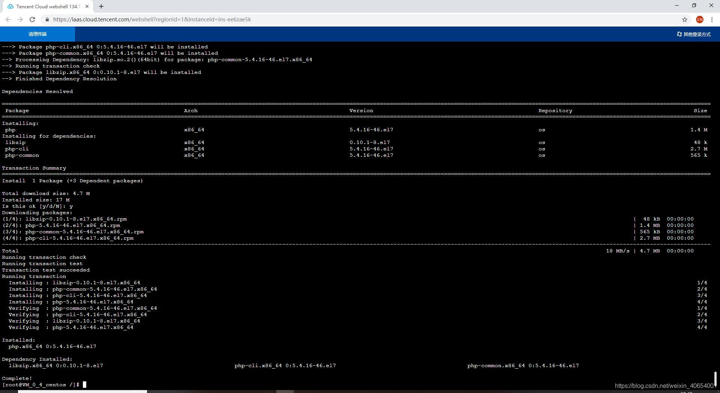
Task: Click 'libzip.x86_64 0:0.10.1-8.el7' dependency entry
Action: 56,366
